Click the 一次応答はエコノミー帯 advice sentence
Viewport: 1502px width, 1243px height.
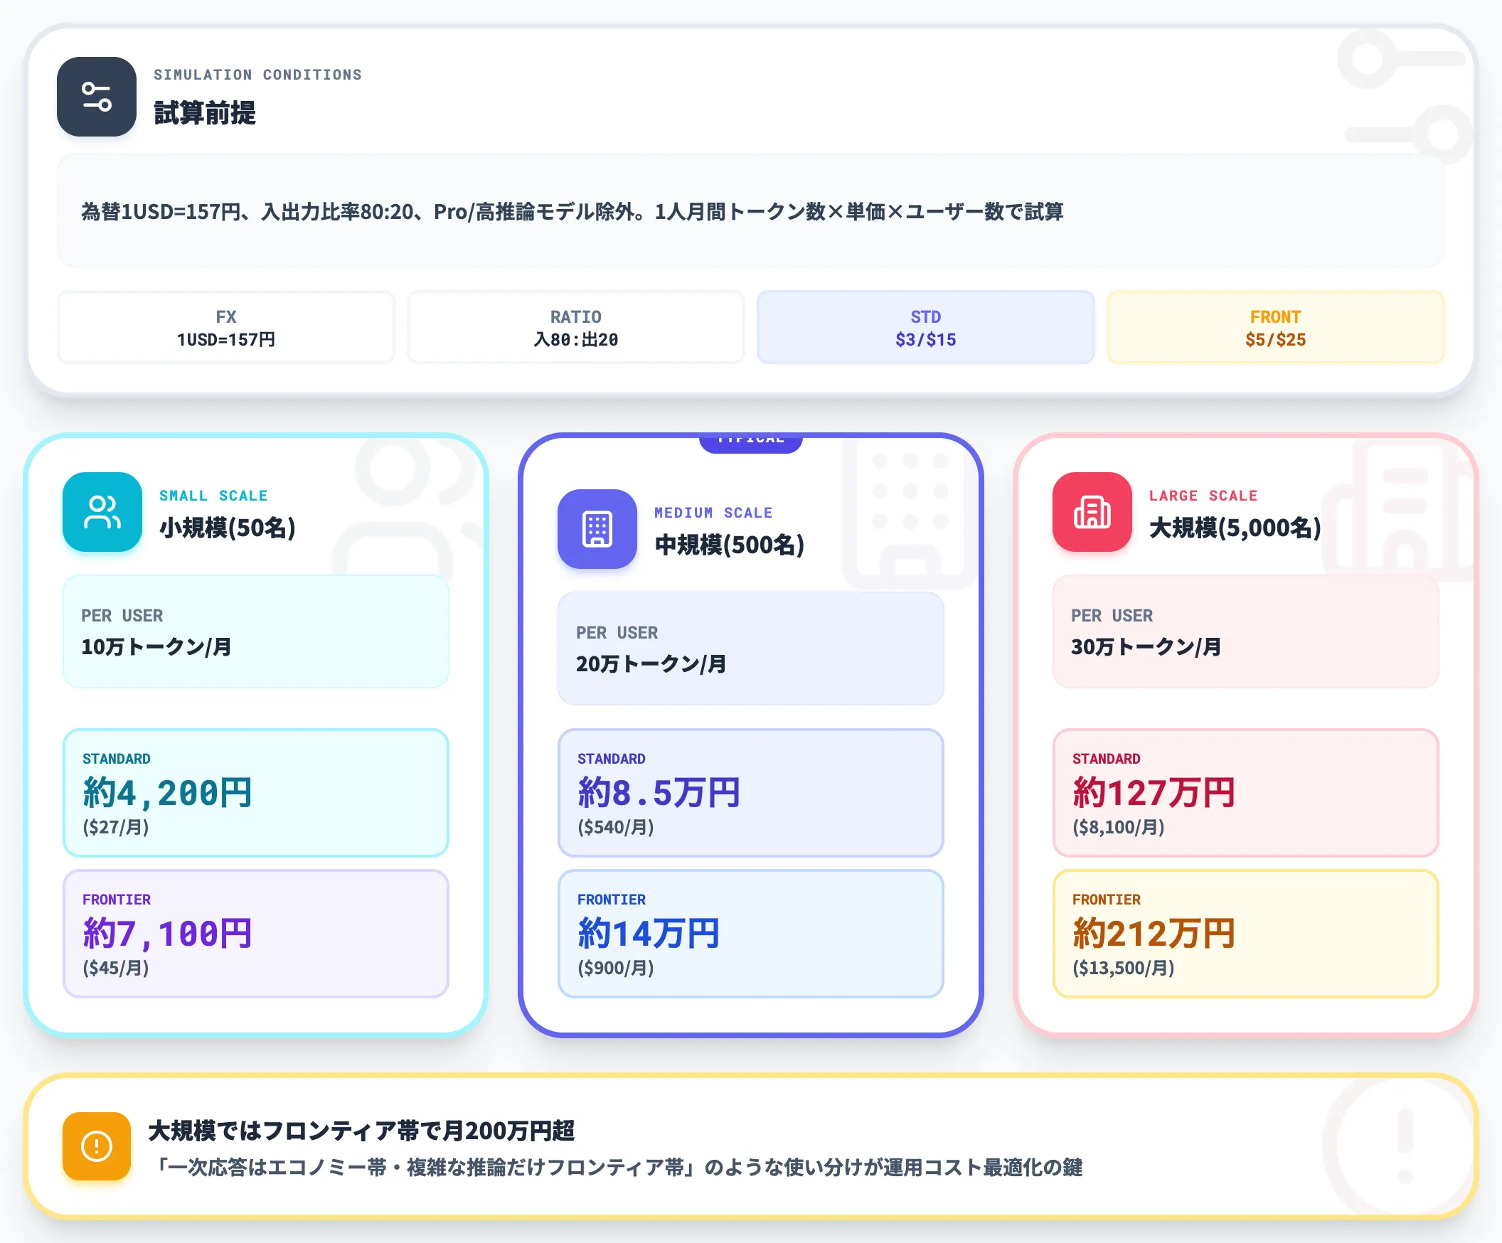[x=618, y=1167]
